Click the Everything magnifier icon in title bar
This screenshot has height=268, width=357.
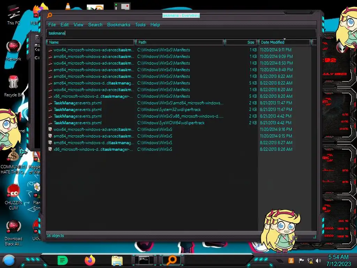click(x=50, y=15)
